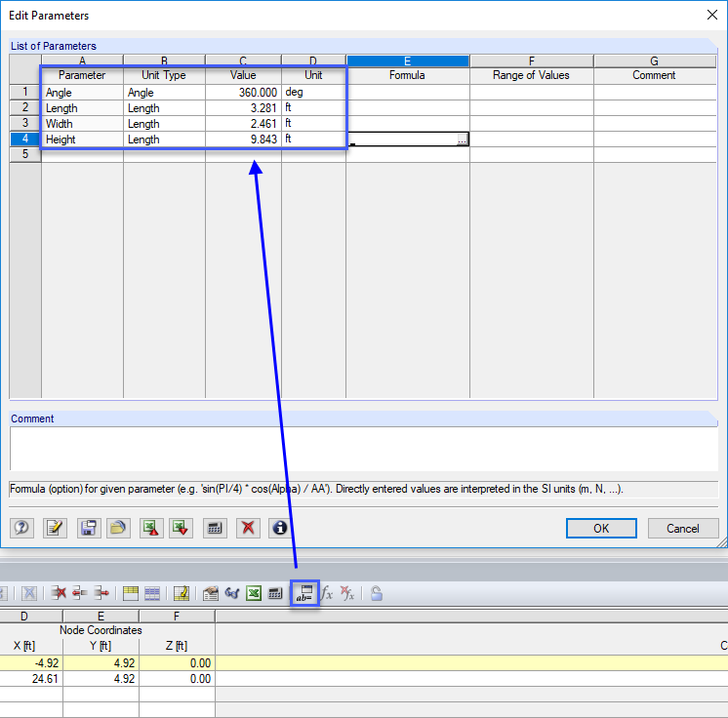Click OK to confirm parameters
The image size is (728, 718).
click(601, 528)
